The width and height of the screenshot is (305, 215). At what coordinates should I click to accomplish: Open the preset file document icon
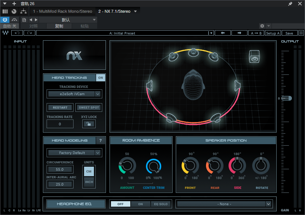point(24,20)
